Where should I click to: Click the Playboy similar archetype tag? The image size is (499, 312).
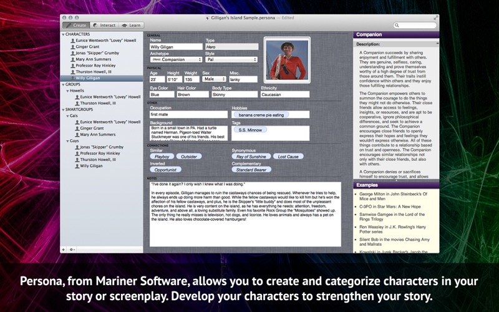click(x=162, y=156)
